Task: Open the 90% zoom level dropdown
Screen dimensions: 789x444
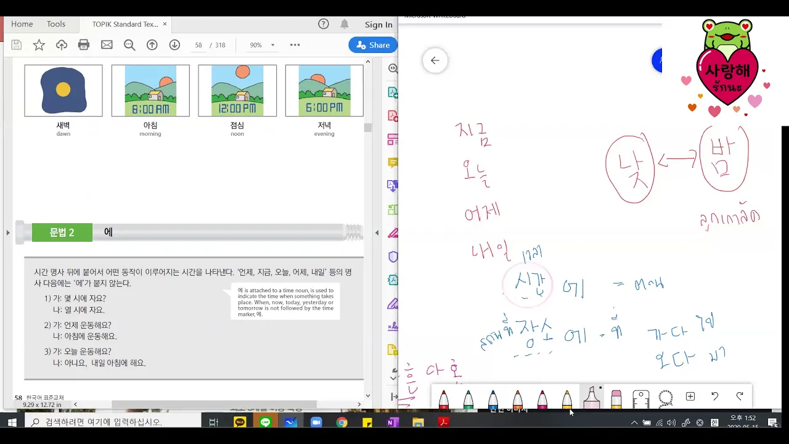Action: (262, 45)
